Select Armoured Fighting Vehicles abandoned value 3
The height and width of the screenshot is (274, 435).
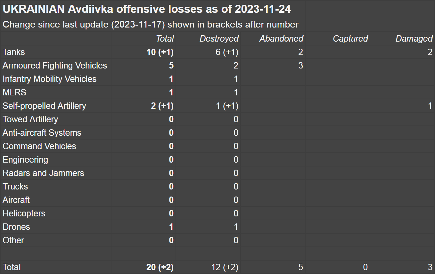pos(300,66)
